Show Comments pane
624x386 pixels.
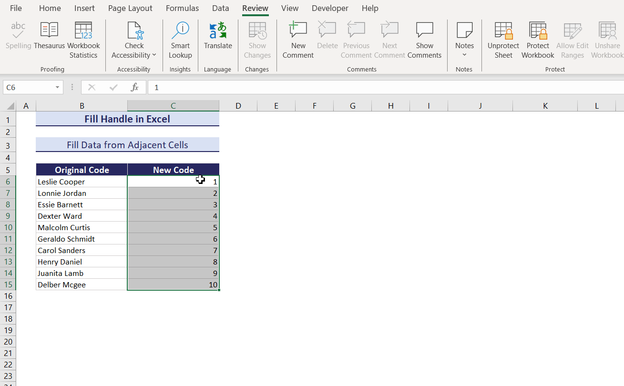424,38
